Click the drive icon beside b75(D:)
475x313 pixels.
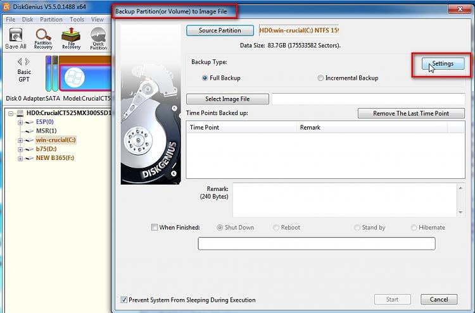coord(29,149)
